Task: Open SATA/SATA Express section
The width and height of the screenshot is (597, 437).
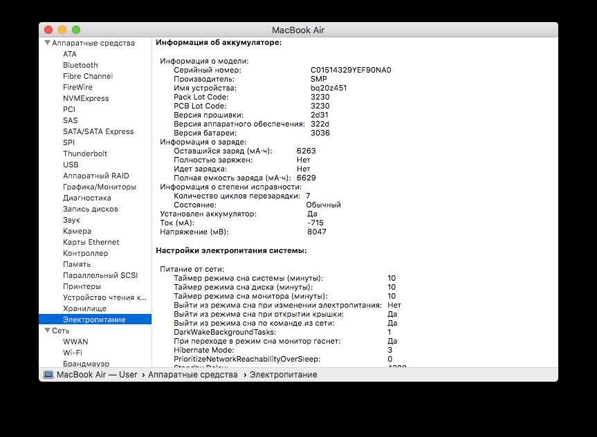Action: pos(98,131)
